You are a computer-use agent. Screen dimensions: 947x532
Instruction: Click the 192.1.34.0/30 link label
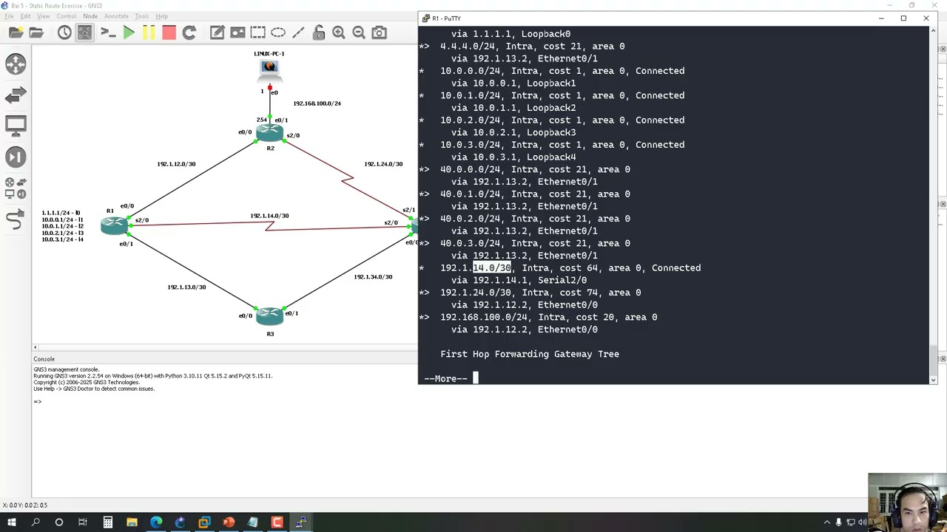point(373,277)
